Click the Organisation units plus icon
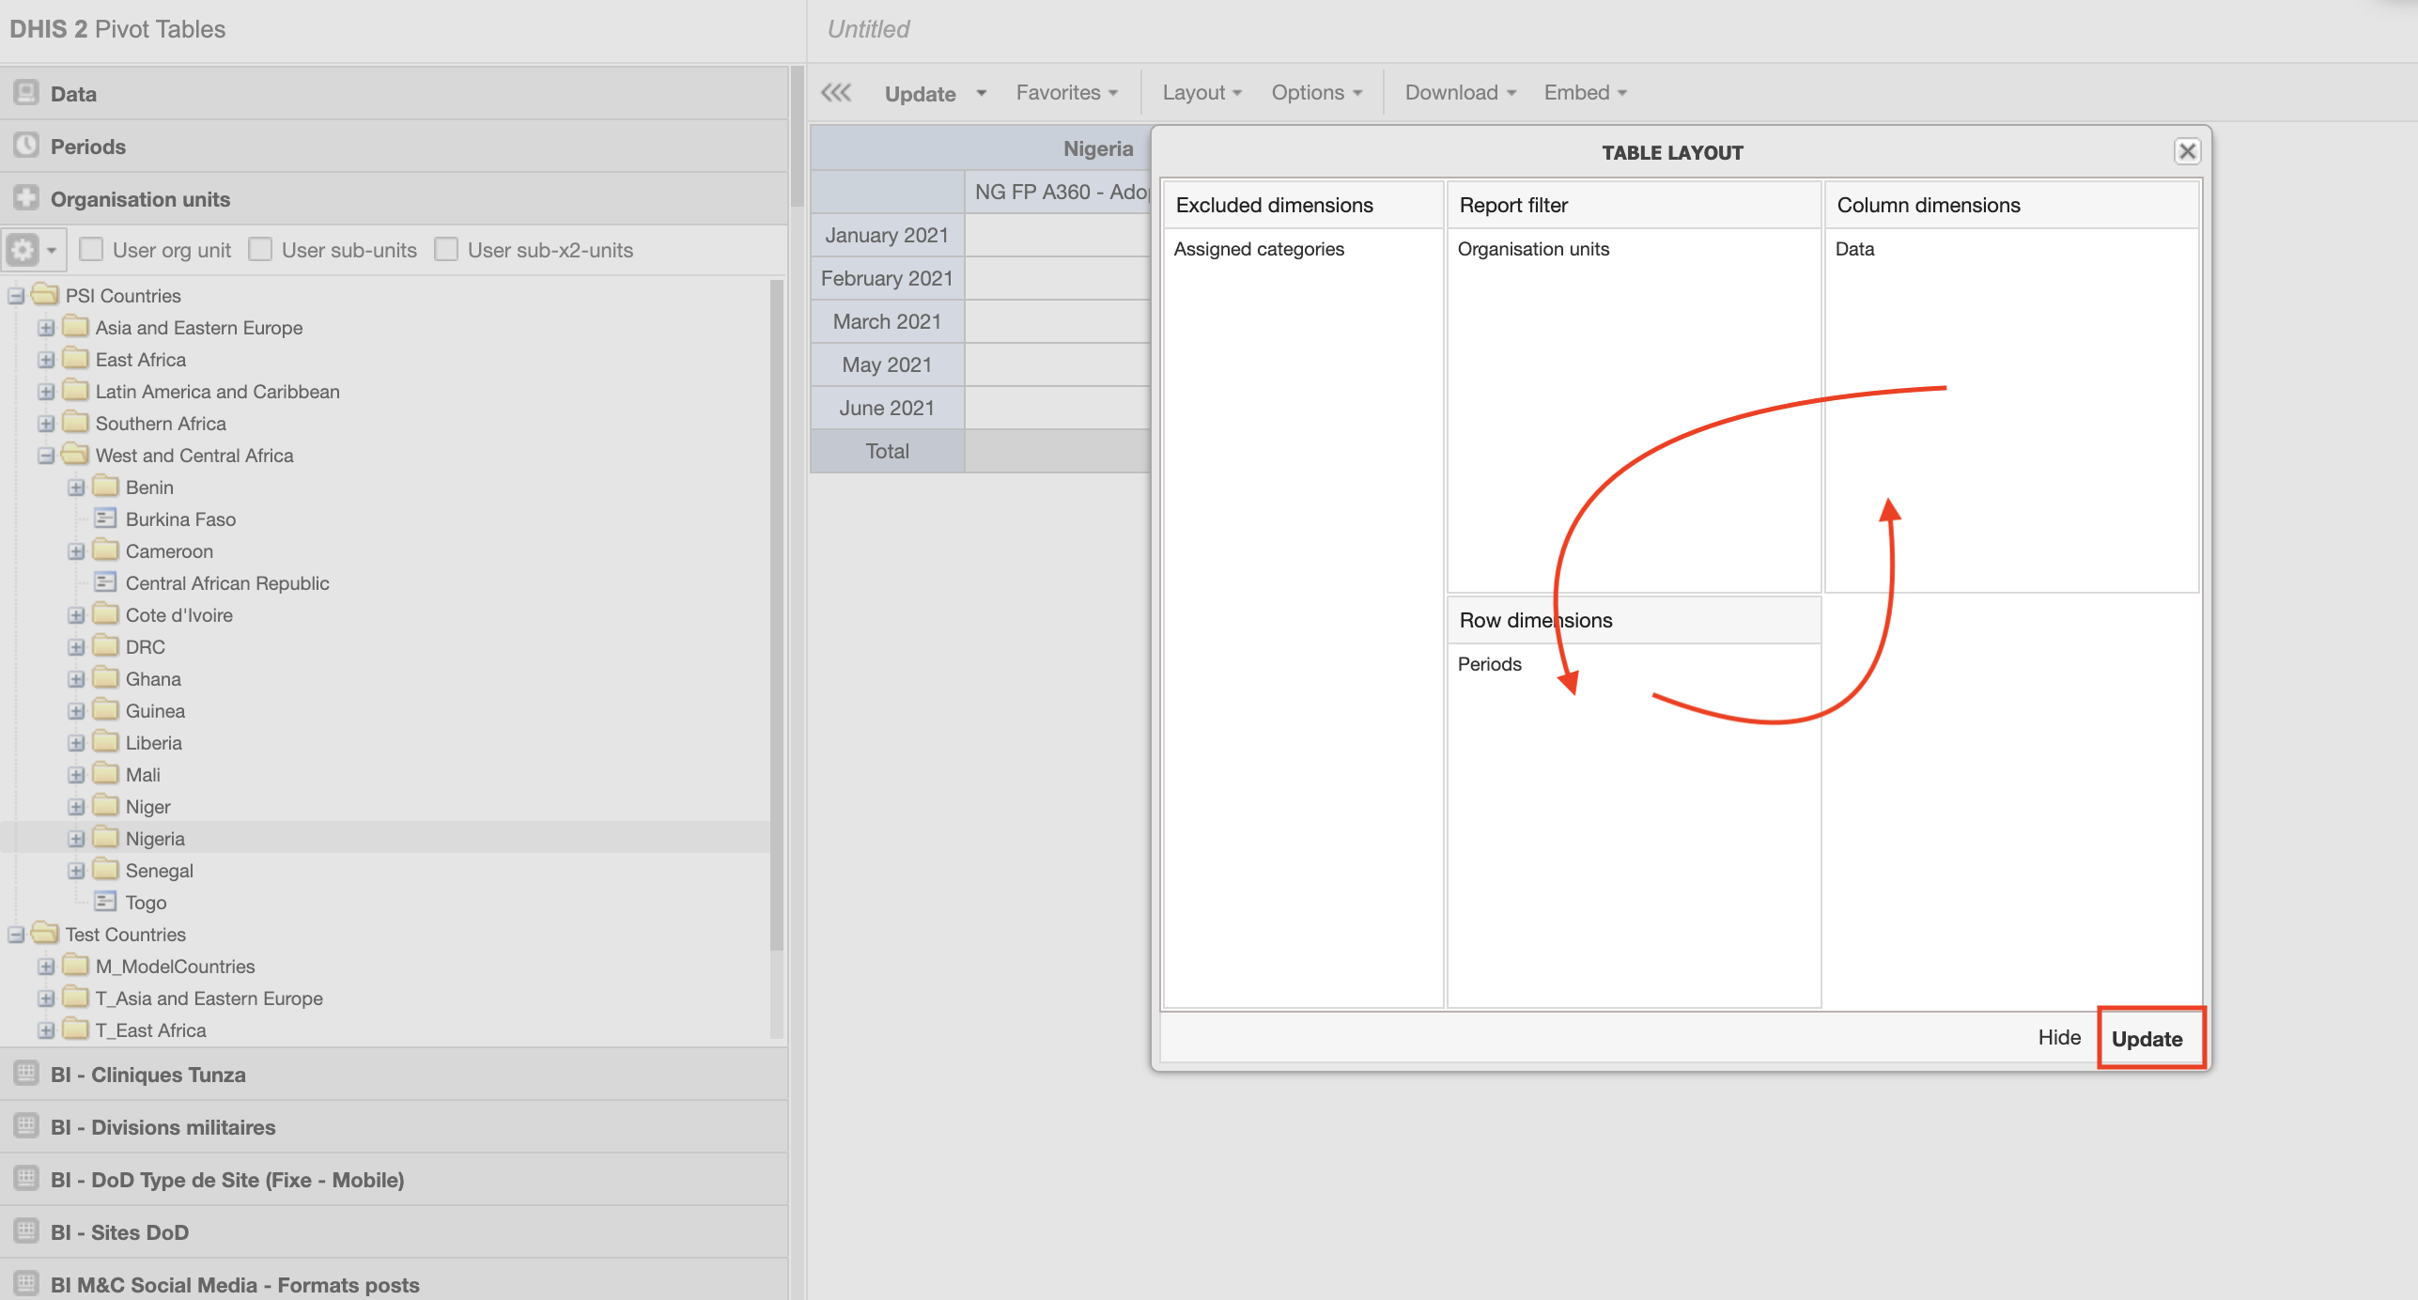Image resolution: width=2418 pixels, height=1300 pixels. point(26,198)
